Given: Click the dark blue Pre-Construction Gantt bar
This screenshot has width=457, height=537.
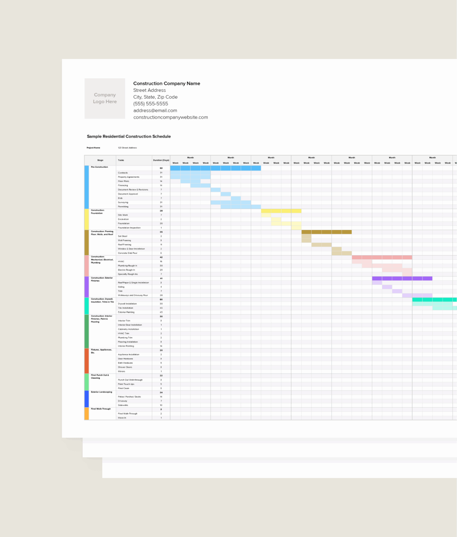Looking at the screenshot, I should click(215, 168).
